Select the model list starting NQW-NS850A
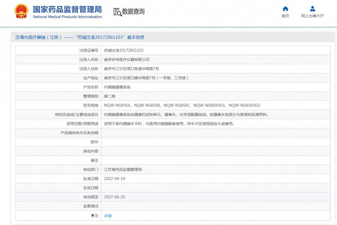Screen dimensions: 337x225 [182, 105]
